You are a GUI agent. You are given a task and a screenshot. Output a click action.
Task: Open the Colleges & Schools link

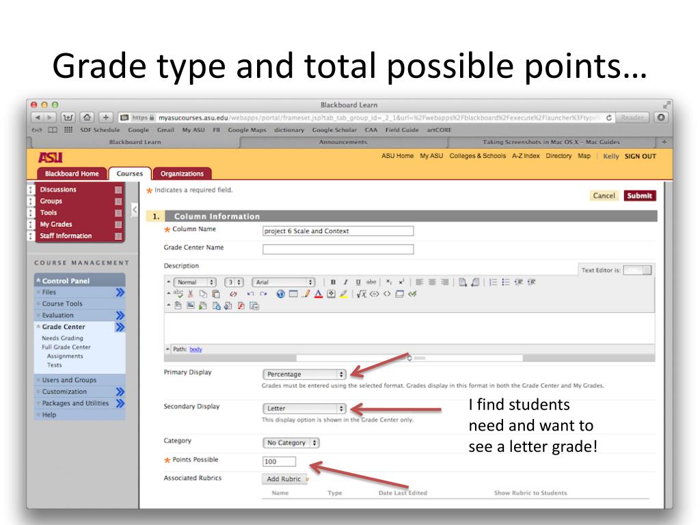[478, 156]
